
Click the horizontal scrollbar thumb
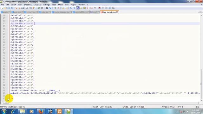click(x=6, y=103)
